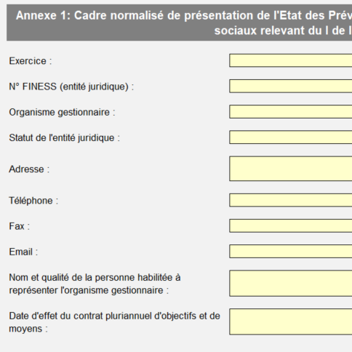Click the 'Organisme gestionnaire :' label
The width and height of the screenshot is (352, 352).
pyautogui.click(x=62, y=112)
